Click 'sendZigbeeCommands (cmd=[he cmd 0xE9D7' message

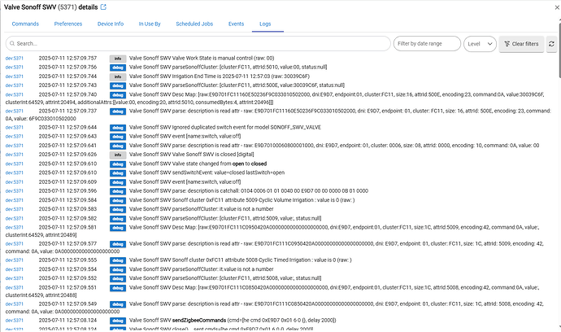tap(233, 320)
